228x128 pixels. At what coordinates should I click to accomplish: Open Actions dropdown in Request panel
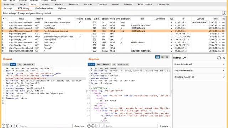(x=28, y=64)
